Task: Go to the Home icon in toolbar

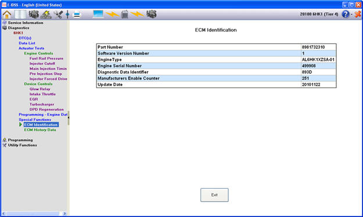Action: tap(7, 15)
